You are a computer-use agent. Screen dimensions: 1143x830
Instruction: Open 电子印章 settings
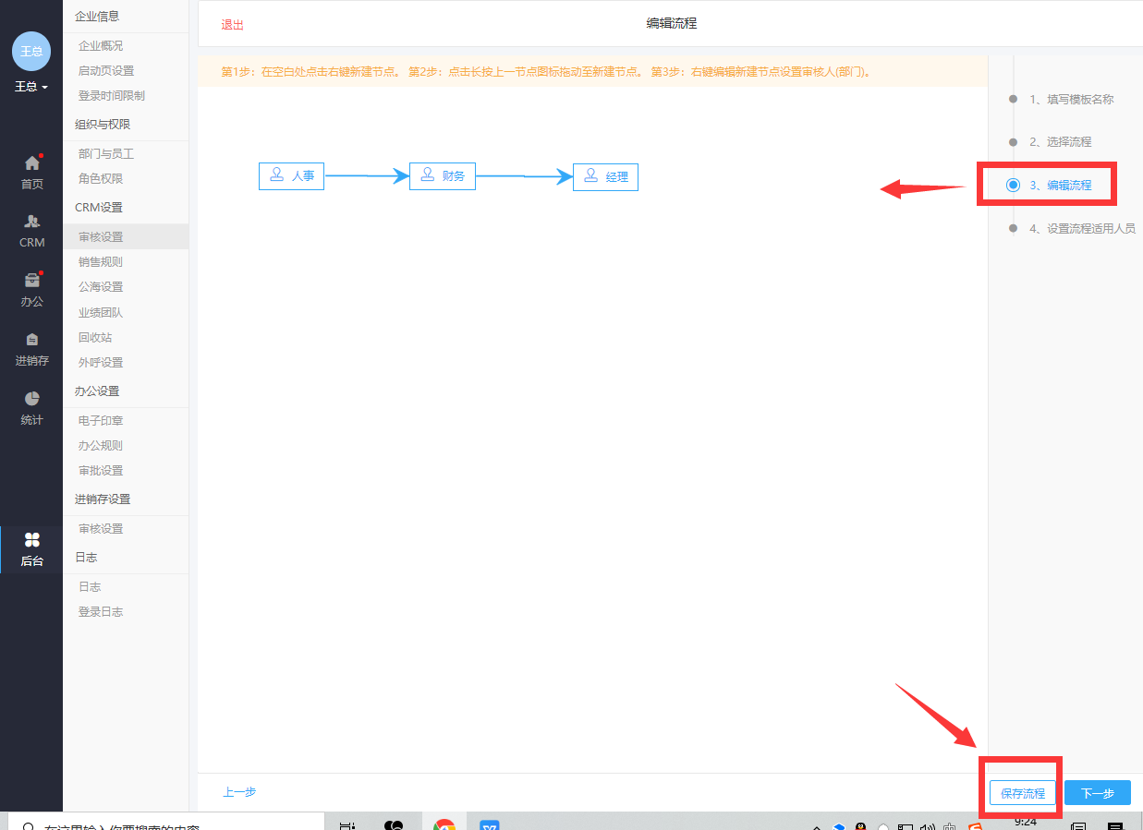pos(101,420)
